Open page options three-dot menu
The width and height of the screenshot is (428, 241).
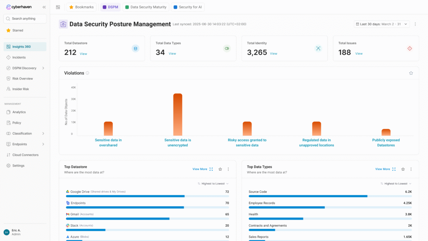coord(415,24)
